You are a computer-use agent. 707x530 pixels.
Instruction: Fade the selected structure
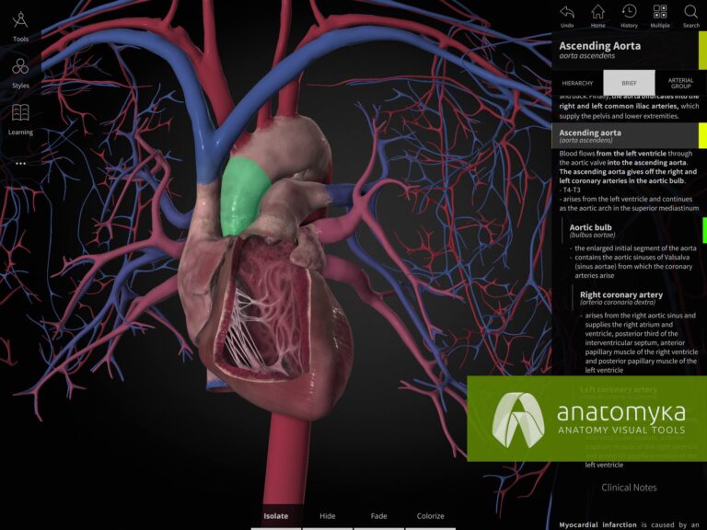[378, 516]
